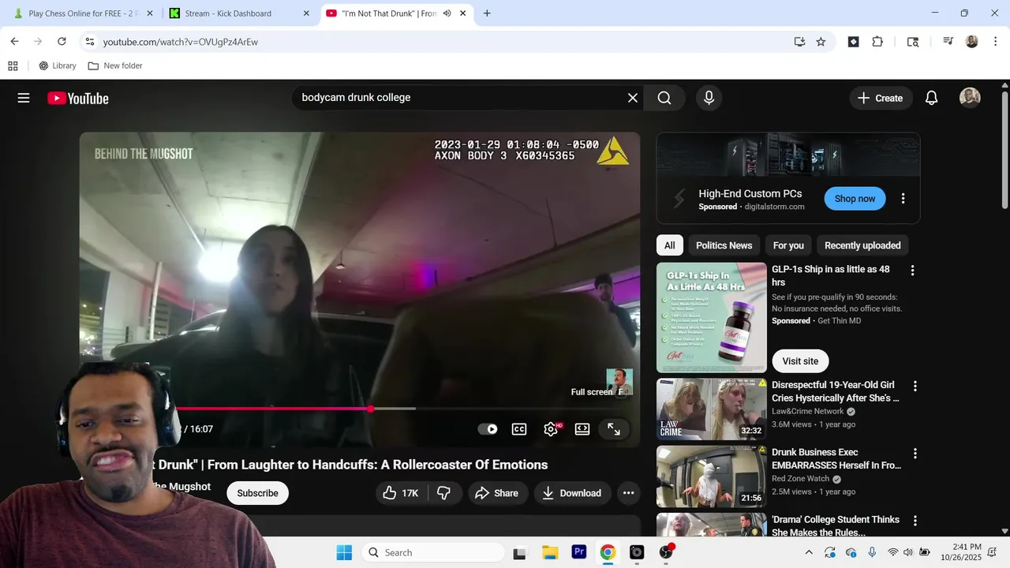The image size is (1010, 568).
Task: Enter full screen on the video
Action: click(x=614, y=429)
